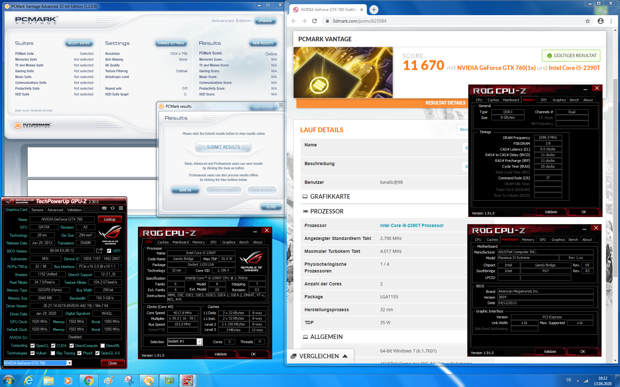Switch to the Sensors tab in GPU-Z

point(37,210)
